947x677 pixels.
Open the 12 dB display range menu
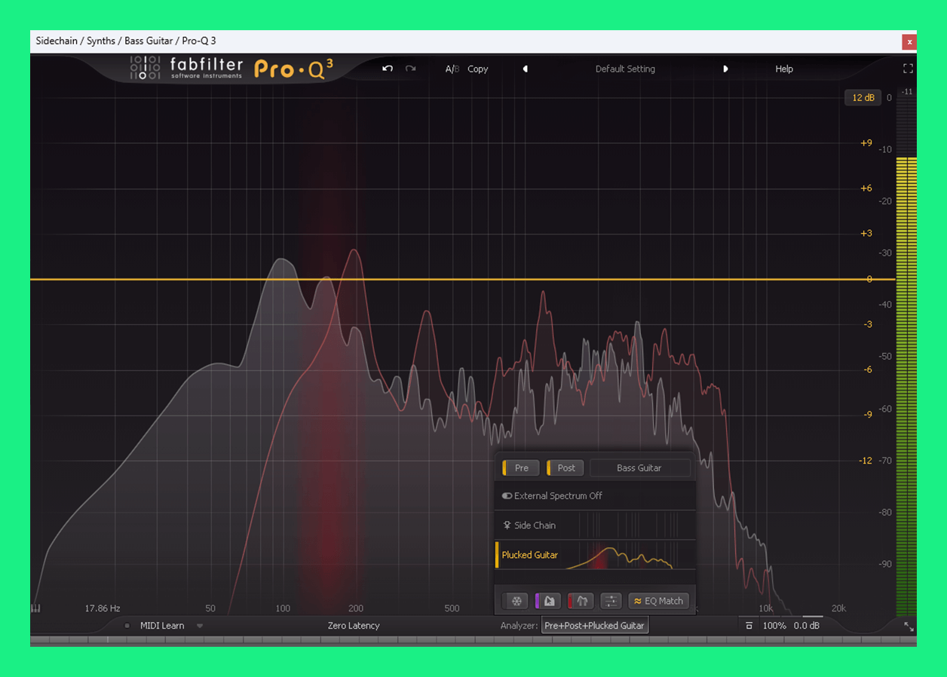click(x=863, y=98)
